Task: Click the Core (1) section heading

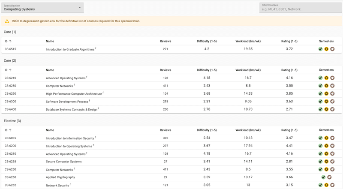Action: click(x=10, y=32)
